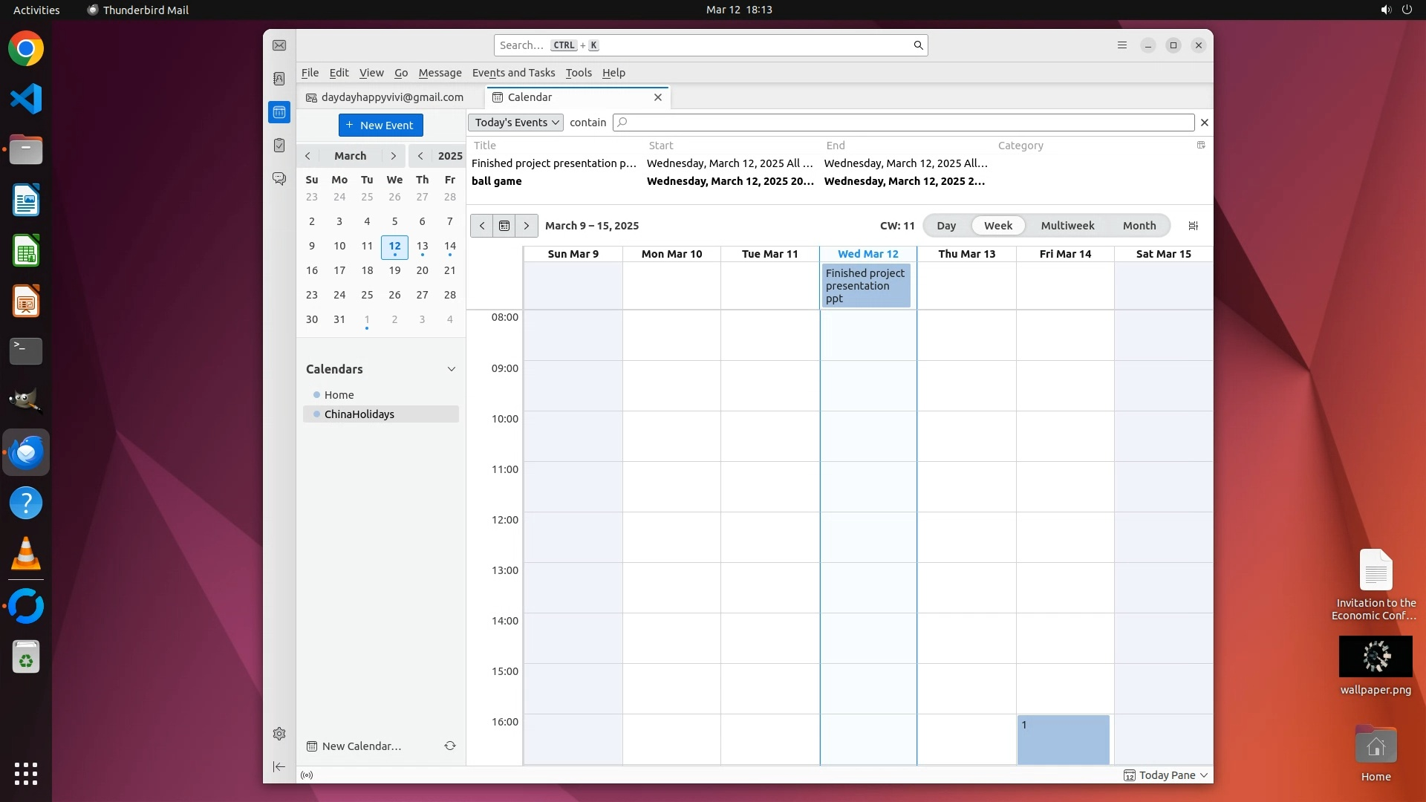
Task: Open the Mail sidebar icon
Action: (279, 45)
